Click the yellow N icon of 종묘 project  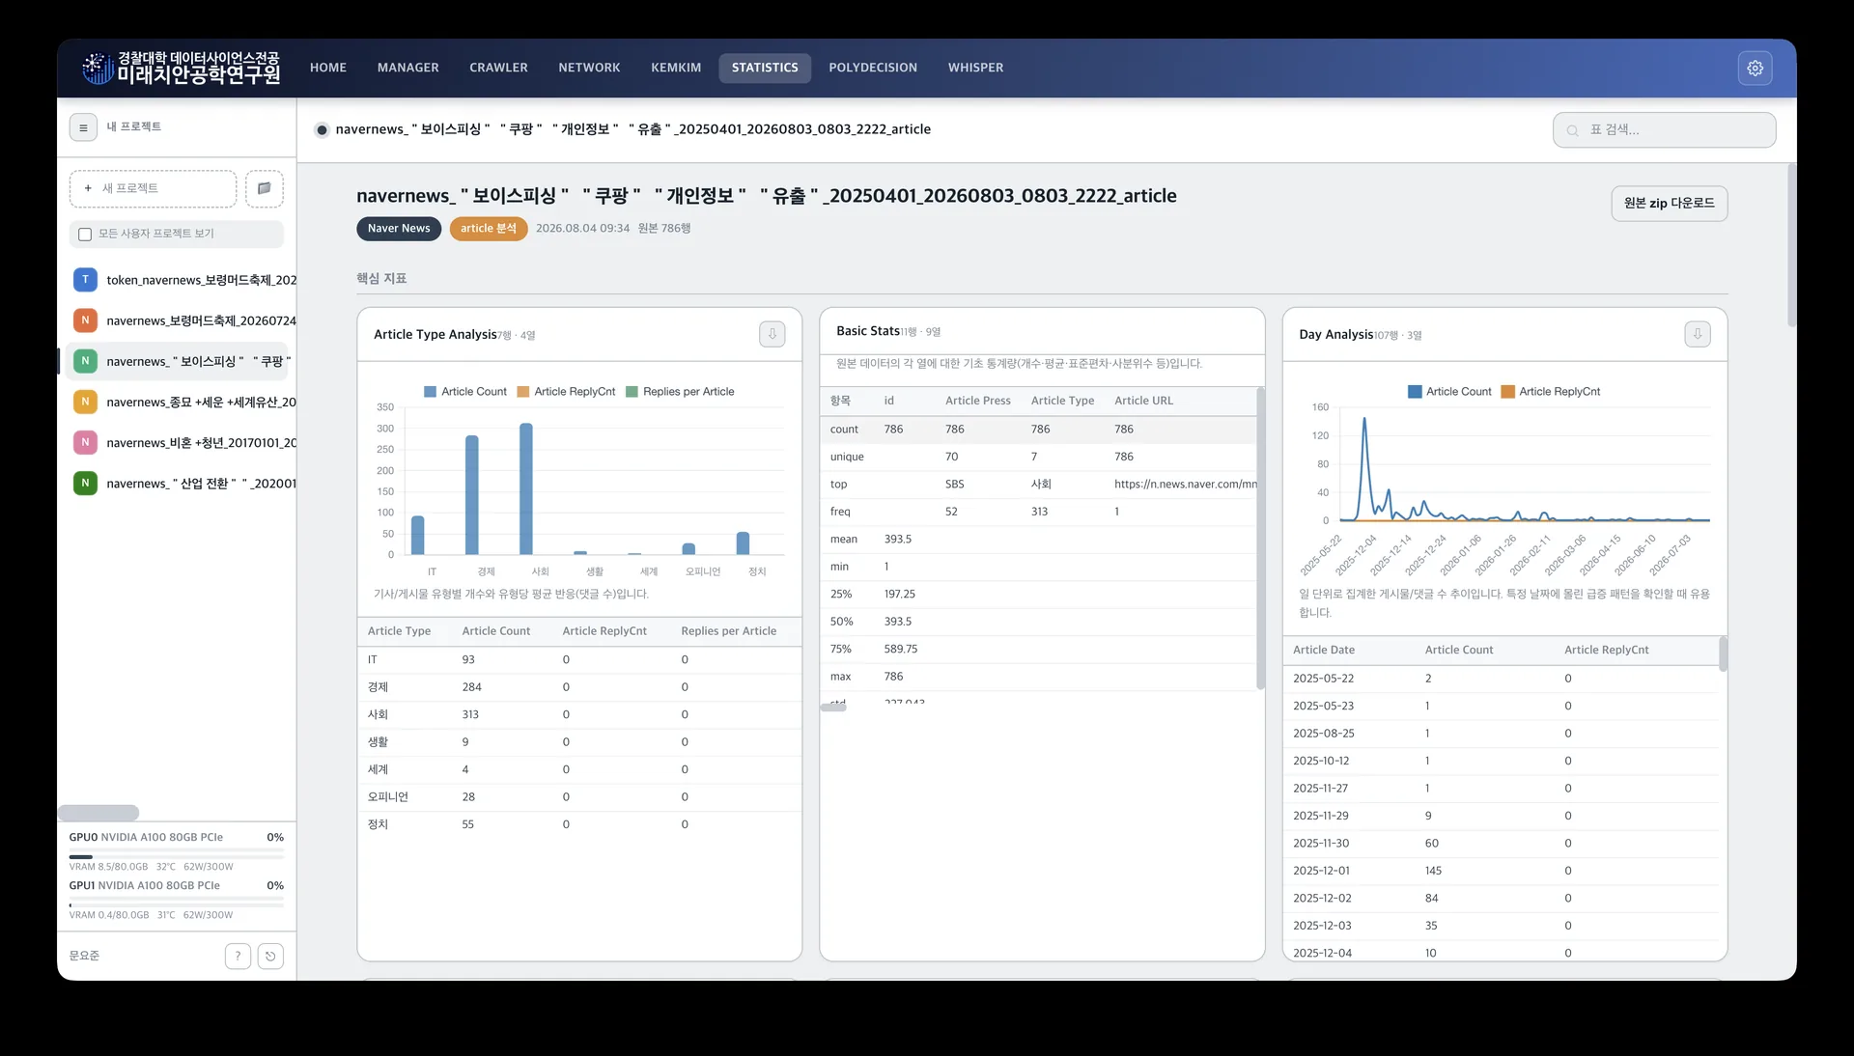click(85, 402)
